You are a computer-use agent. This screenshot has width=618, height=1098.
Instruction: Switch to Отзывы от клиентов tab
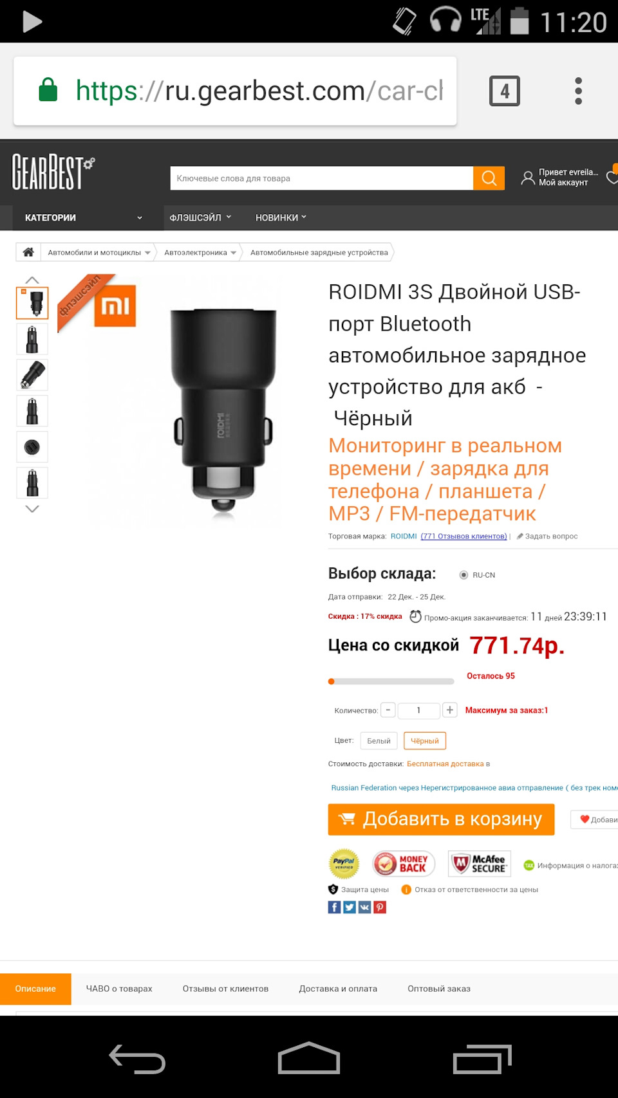coord(225,989)
